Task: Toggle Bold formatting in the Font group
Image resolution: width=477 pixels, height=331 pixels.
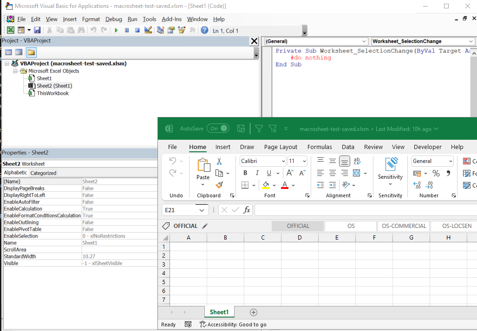Action: coord(245,173)
